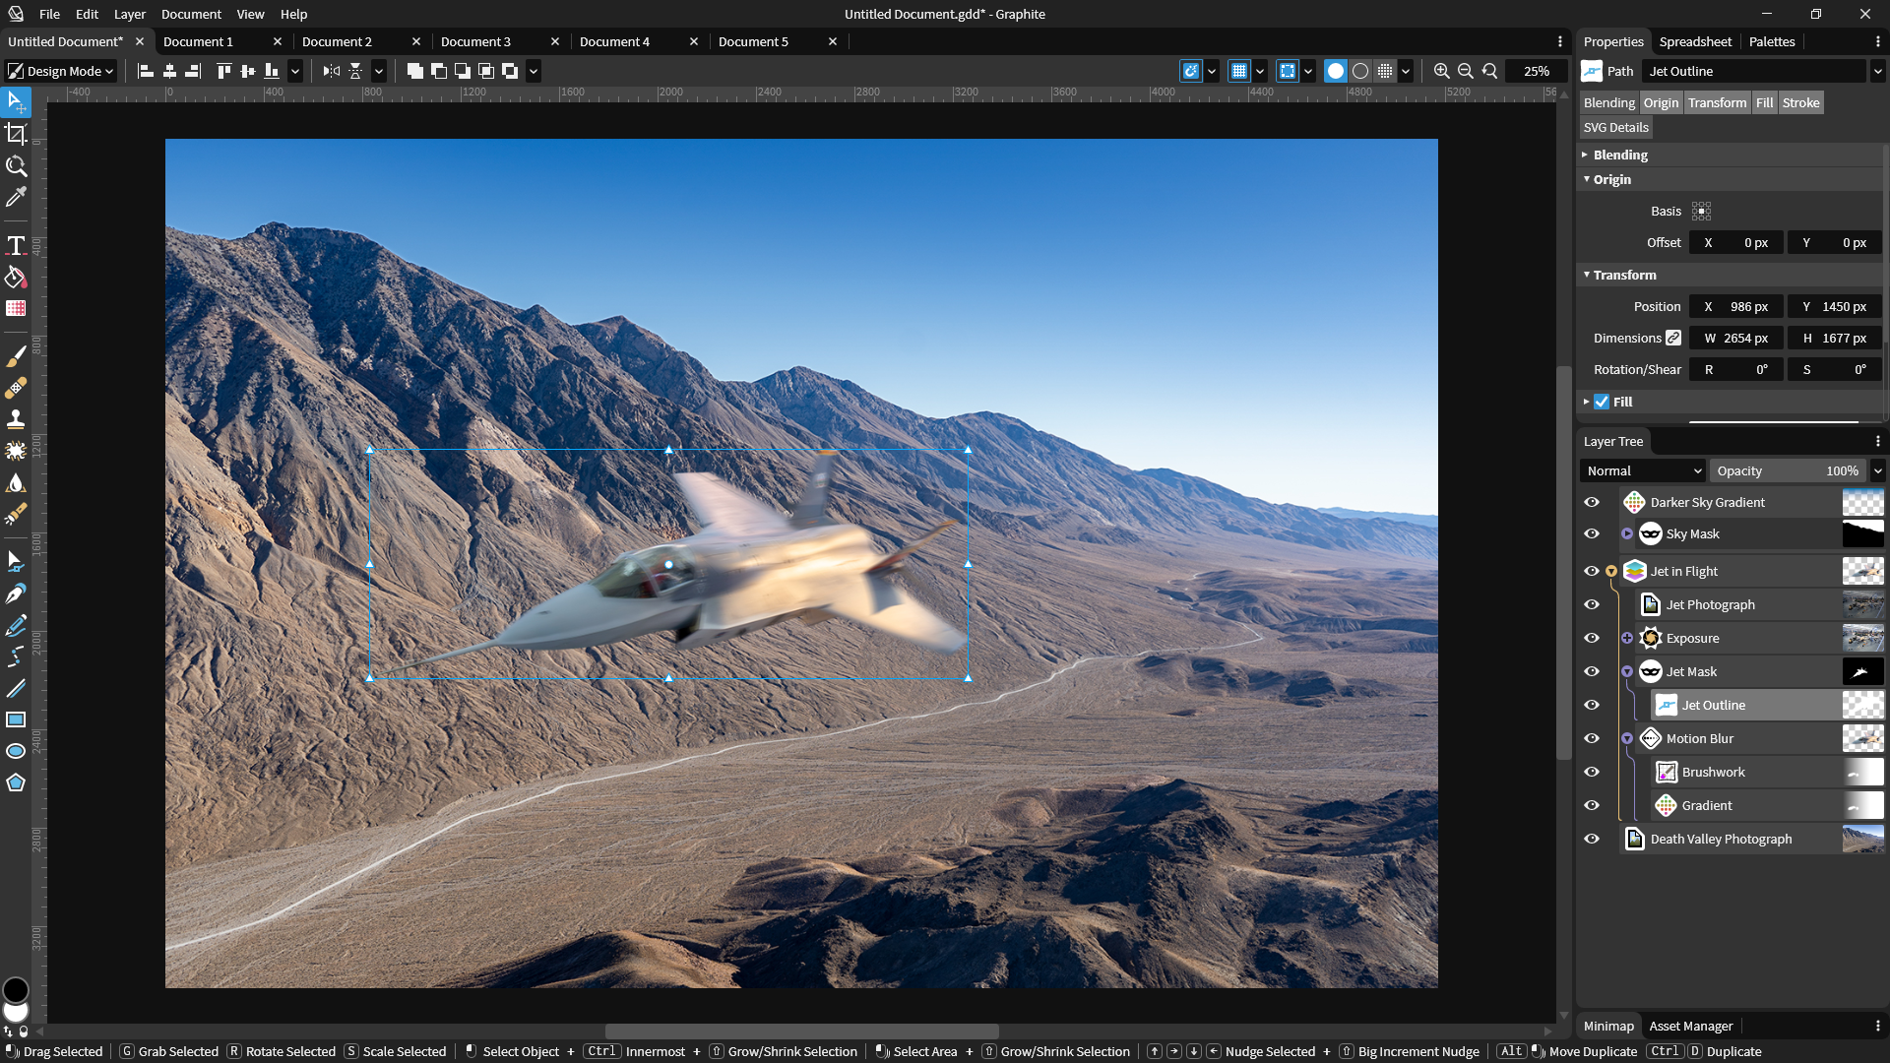The image size is (1890, 1063).
Task: Select the Text tool
Action: (16, 245)
